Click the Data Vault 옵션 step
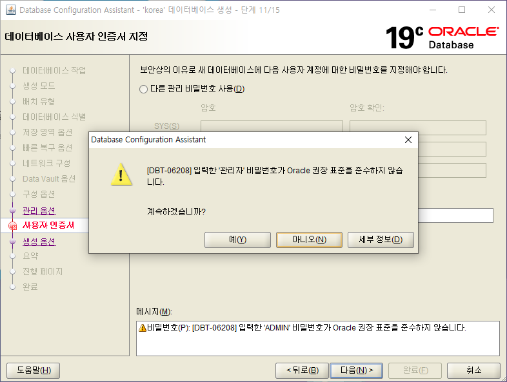The width and height of the screenshot is (507, 382). tap(49, 179)
